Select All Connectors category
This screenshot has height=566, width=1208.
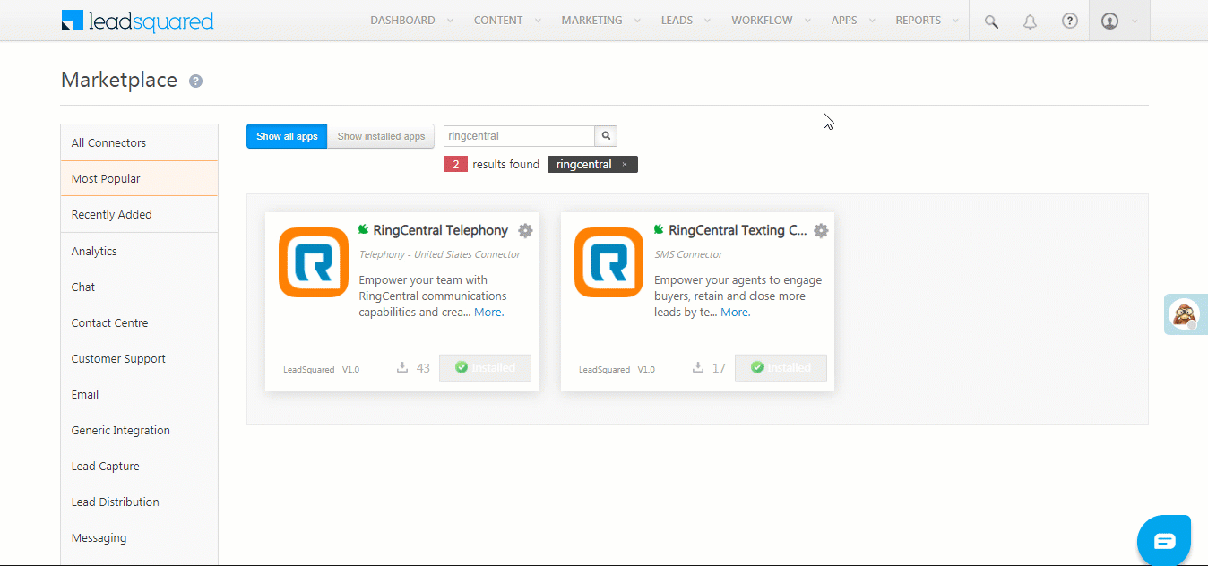[x=139, y=142]
